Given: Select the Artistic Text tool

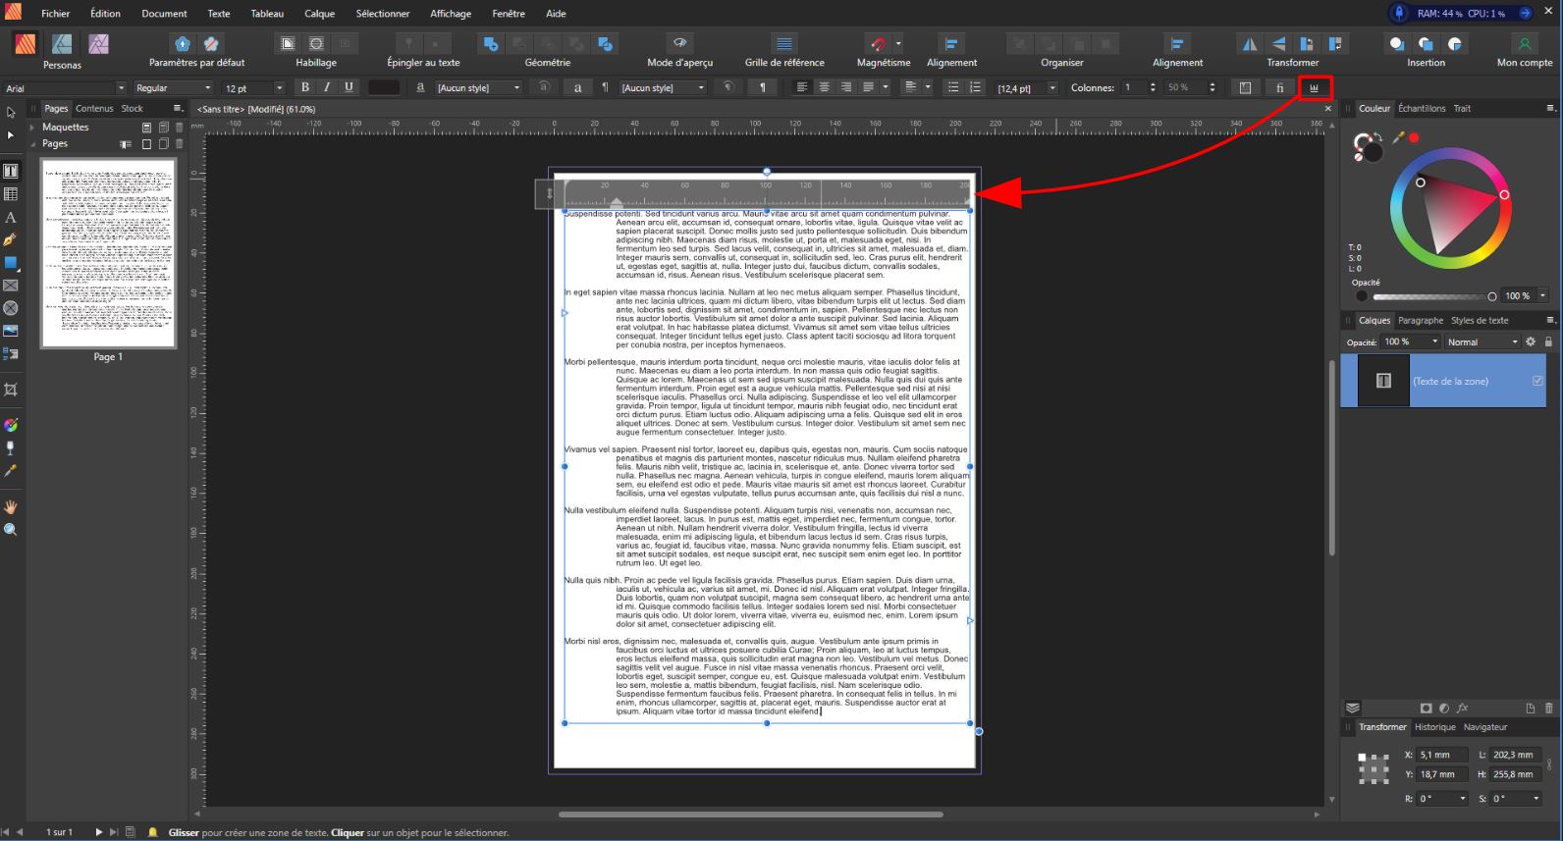Looking at the screenshot, I should pyautogui.click(x=11, y=217).
